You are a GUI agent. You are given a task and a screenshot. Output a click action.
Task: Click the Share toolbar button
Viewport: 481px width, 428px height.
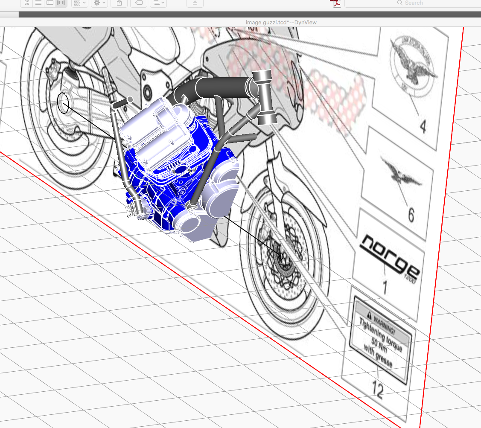point(120,3)
